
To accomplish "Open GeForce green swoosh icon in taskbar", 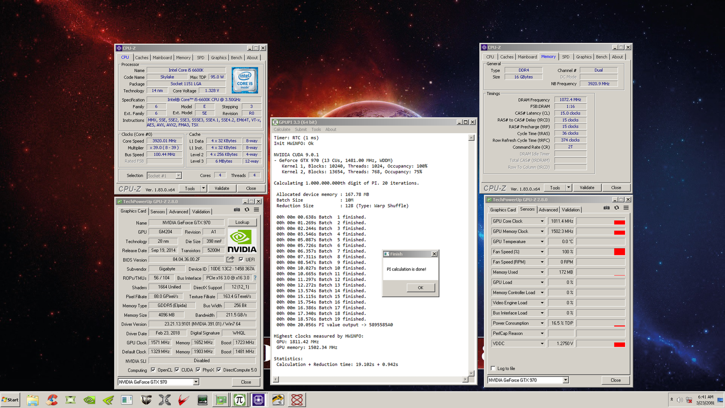I will (108, 400).
